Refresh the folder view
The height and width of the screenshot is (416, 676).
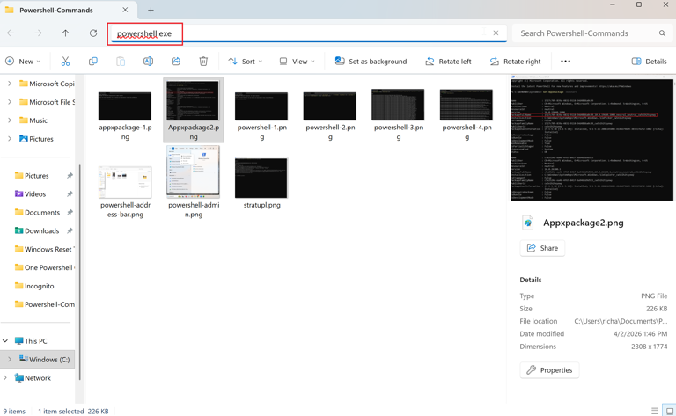[93, 33]
